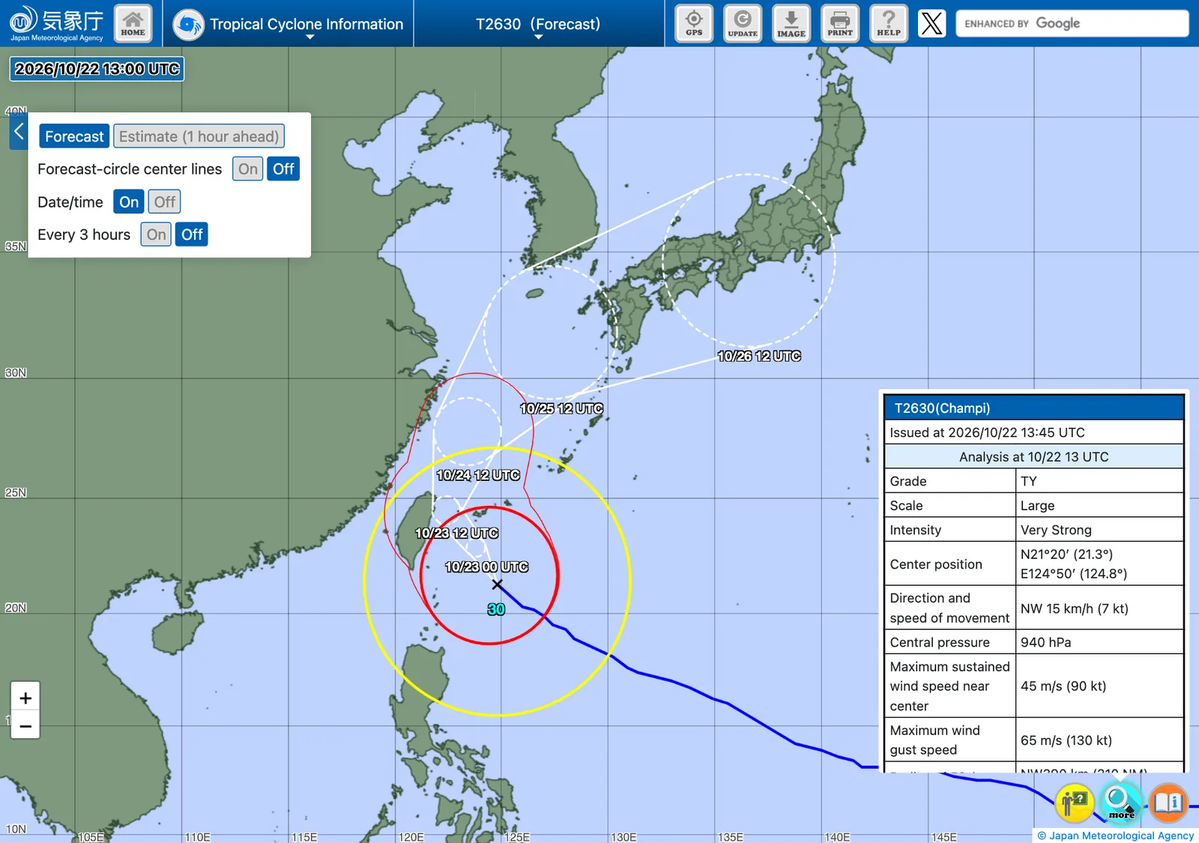Click the cyan typhoon number 30 label
Screen dimensions: 1199x843
(496, 609)
